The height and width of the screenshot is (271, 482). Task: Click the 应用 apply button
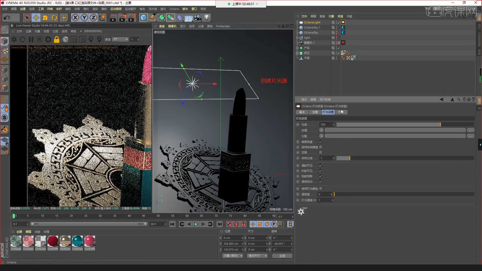(x=282, y=256)
